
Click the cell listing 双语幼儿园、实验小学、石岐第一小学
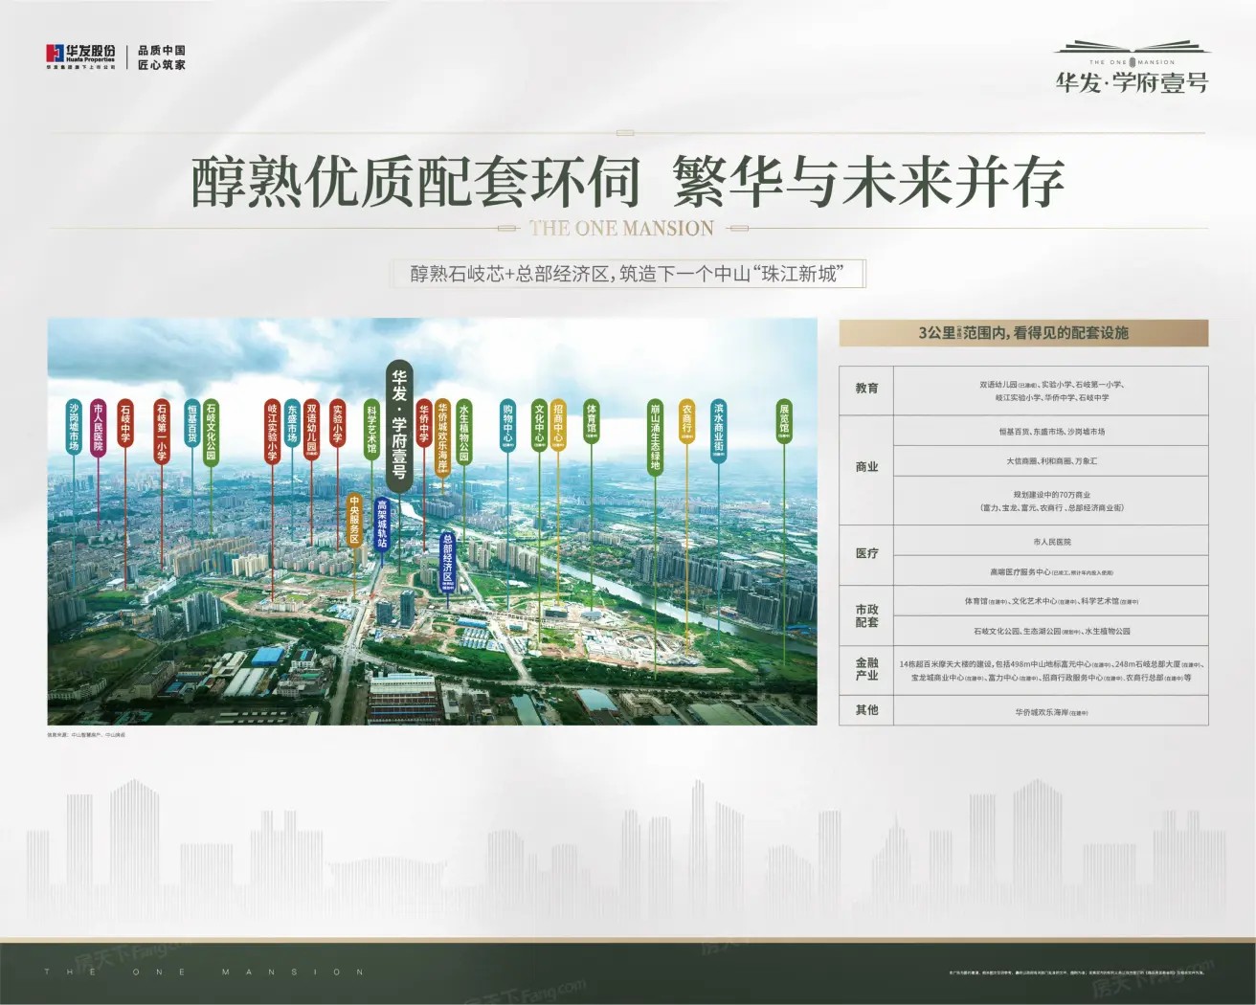[x=1051, y=391]
